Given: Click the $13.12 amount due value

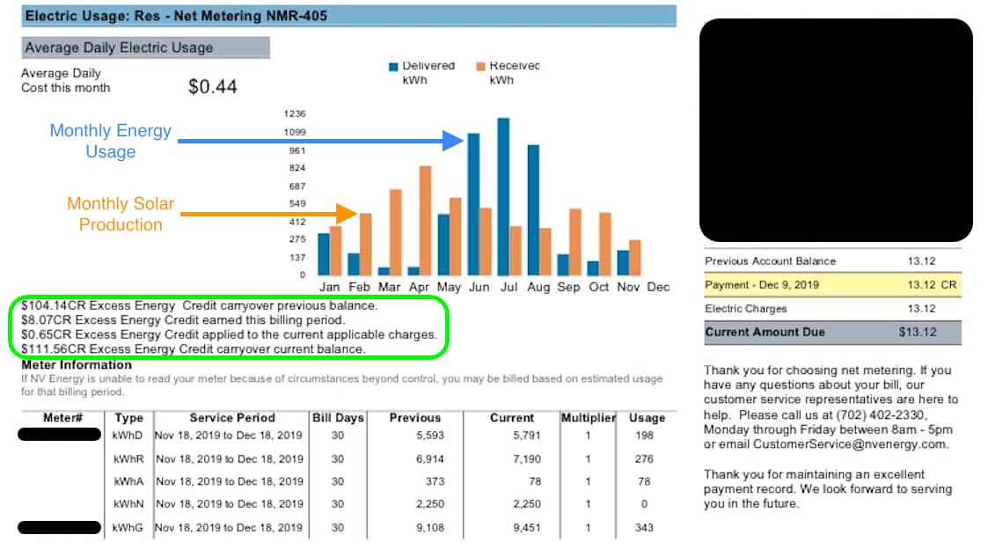Looking at the screenshot, I should [x=918, y=332].
